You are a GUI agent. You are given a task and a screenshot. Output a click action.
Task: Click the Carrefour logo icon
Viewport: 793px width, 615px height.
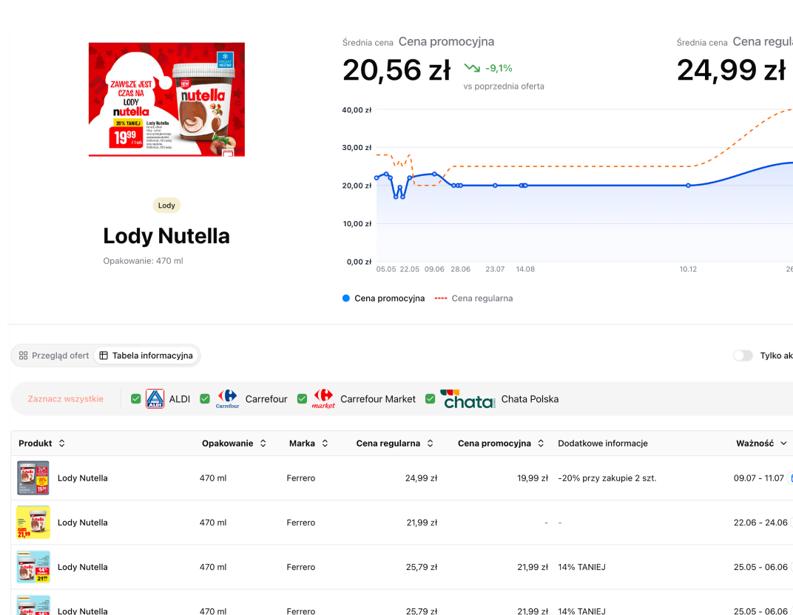tap(228, 399)
